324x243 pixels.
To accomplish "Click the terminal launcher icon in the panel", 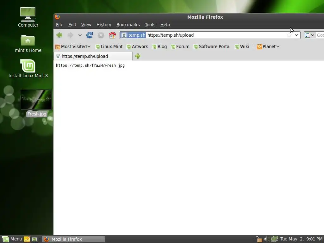I will point(34,239).
